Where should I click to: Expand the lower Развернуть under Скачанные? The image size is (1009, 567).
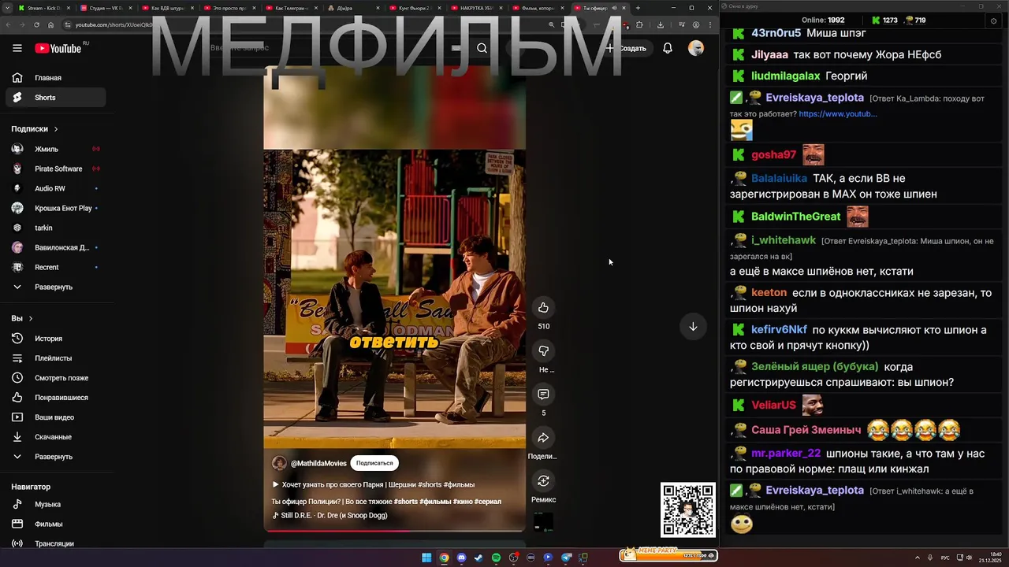pos(55,457)
